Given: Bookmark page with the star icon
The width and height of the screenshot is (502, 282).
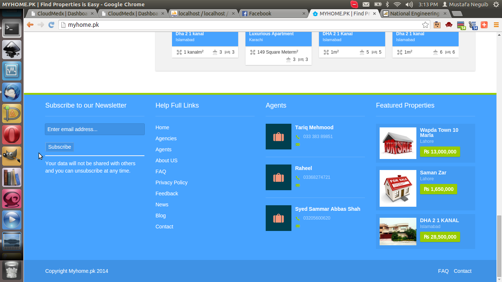Looking at the screenshot, I should 425,25.
